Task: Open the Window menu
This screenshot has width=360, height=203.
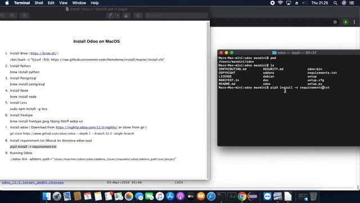Action: point(79,3)
